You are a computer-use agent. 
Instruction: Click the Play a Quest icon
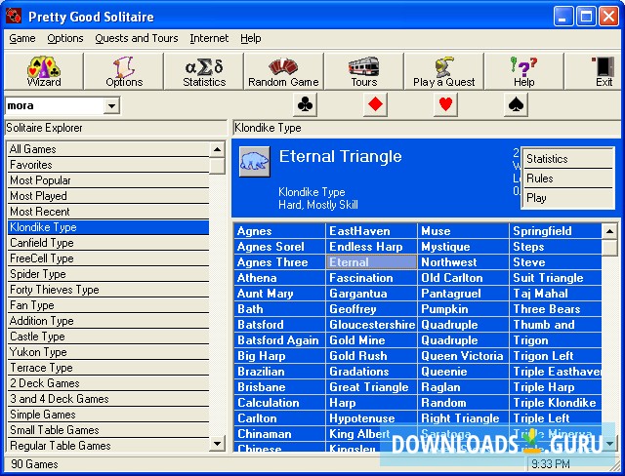click(x=443, y=71)
